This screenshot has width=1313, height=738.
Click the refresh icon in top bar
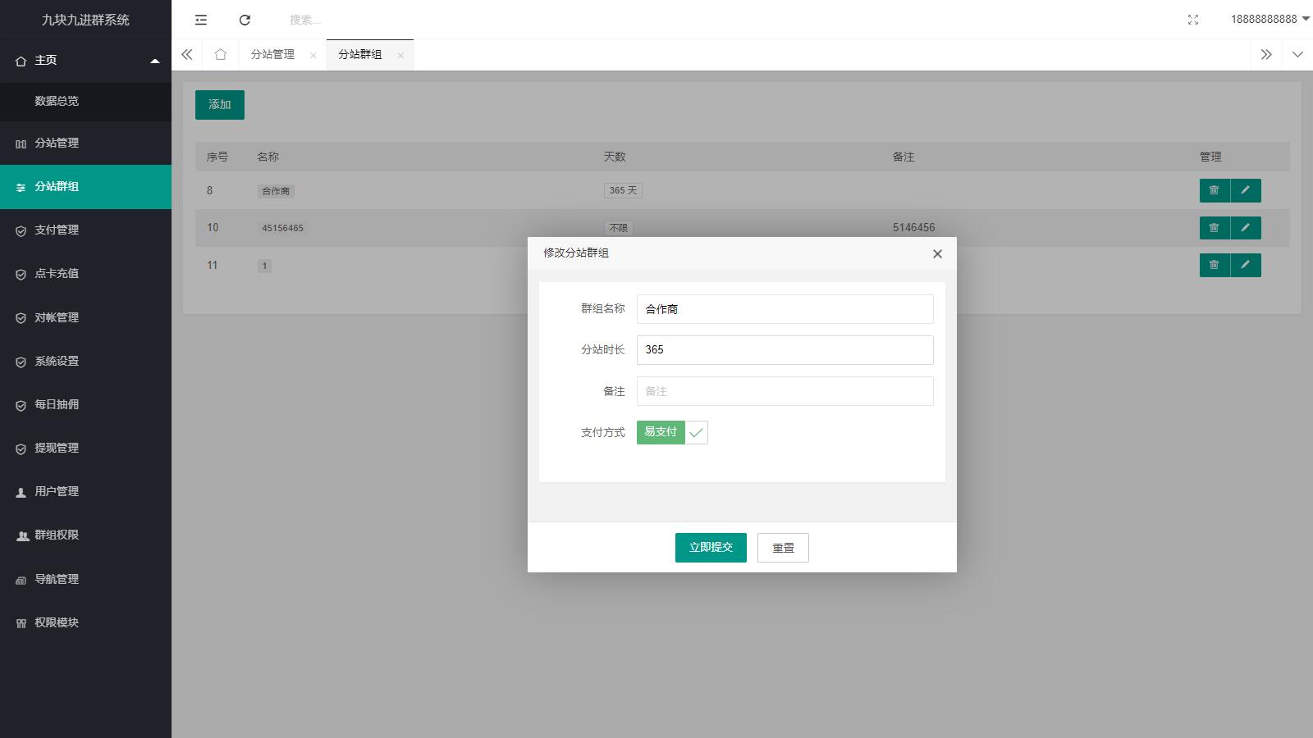[x=245, y=20]
